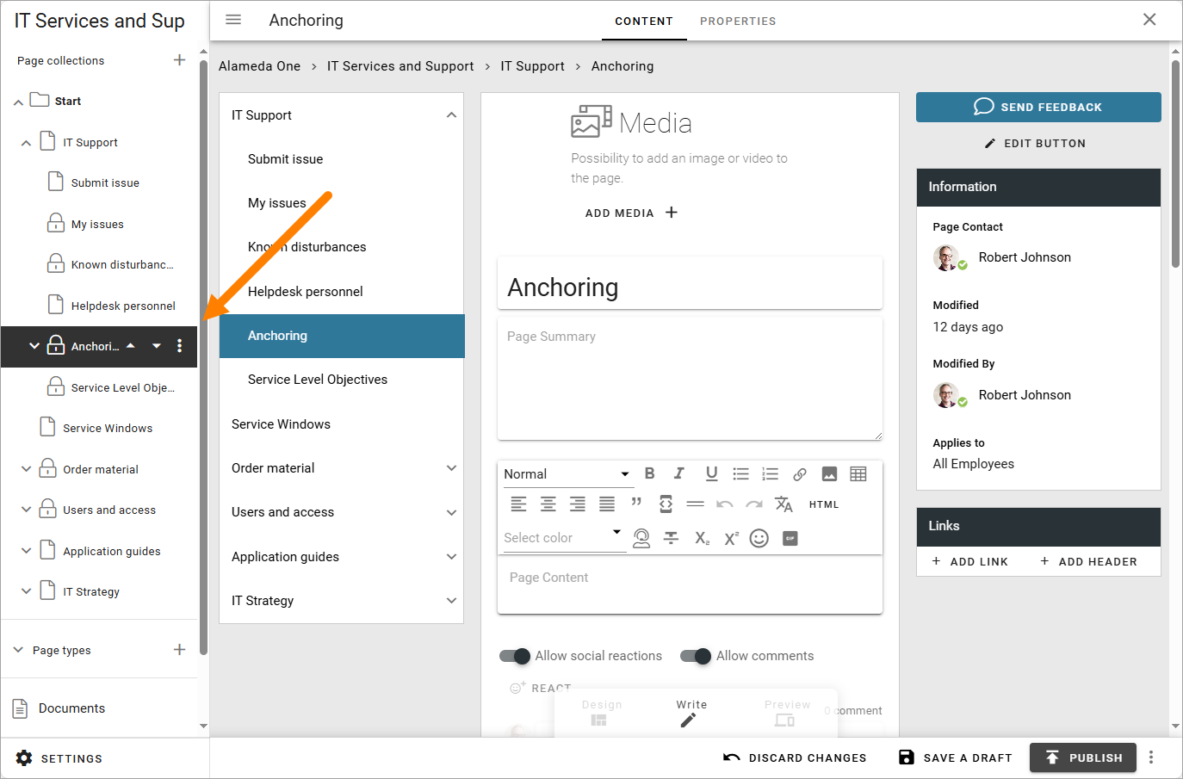Click into the Page Content editor area

point(690,584)
